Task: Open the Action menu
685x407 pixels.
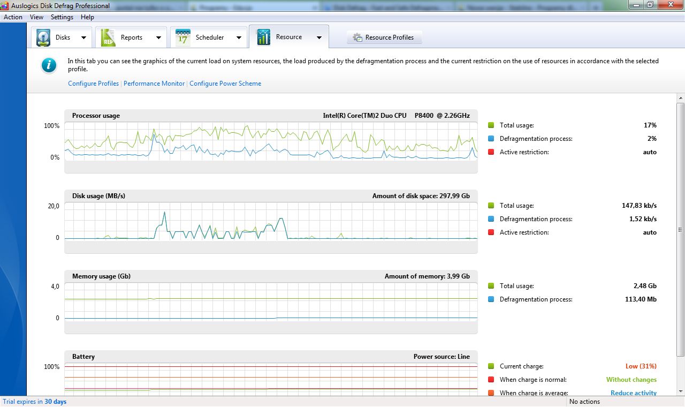Action: tap(13, 17)
